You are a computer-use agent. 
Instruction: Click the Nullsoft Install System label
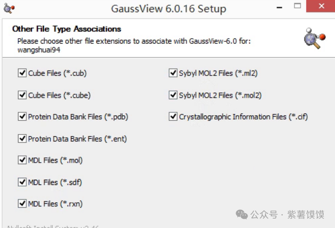53,226
